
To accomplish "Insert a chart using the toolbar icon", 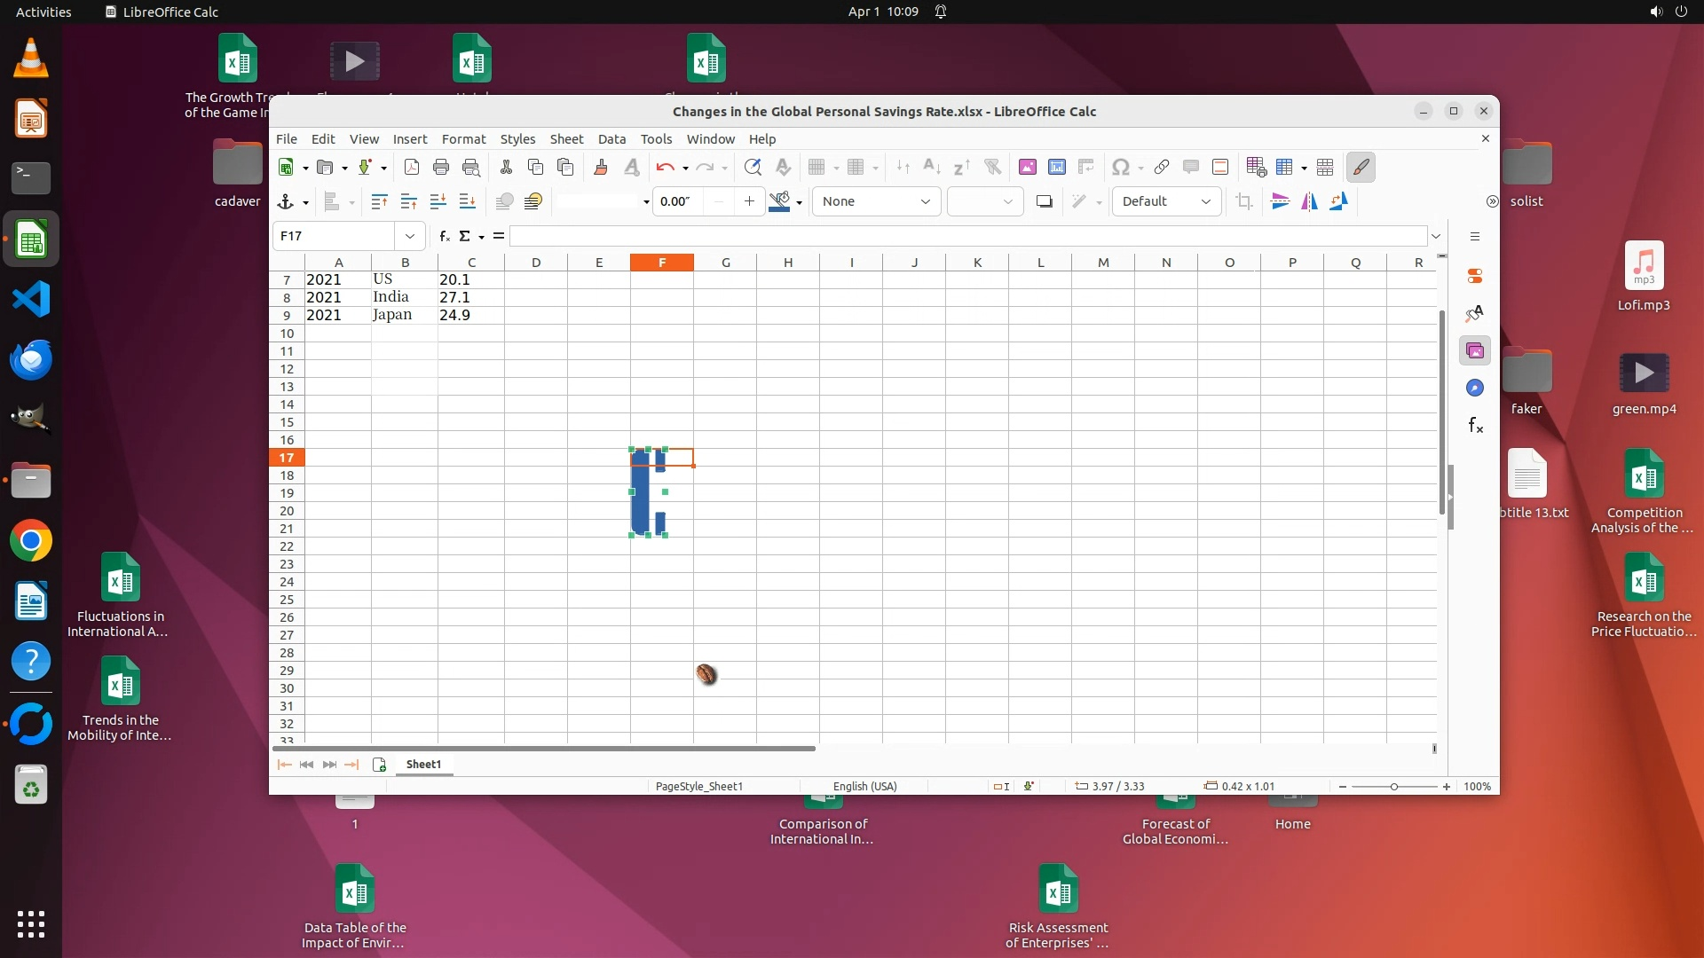I will (1056, 168).
